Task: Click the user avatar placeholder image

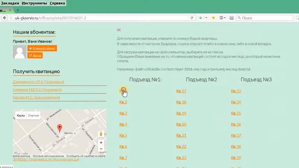Action: pos(20,52)
